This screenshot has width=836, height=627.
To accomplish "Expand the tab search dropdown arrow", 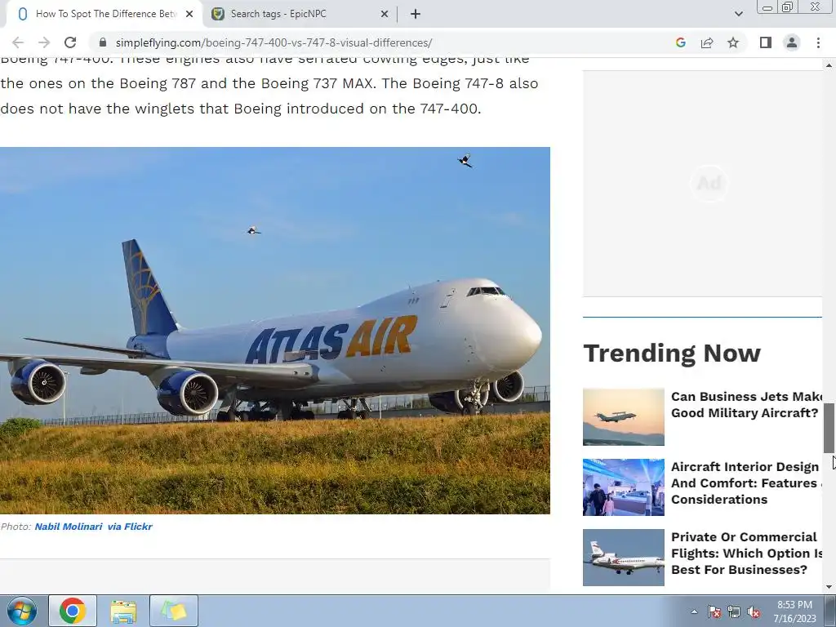I will click(738, 14).
